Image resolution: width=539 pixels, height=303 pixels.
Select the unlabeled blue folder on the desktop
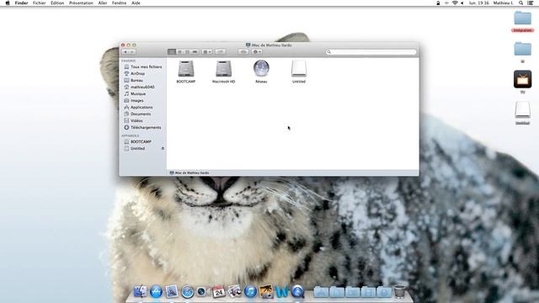[522, 49]
